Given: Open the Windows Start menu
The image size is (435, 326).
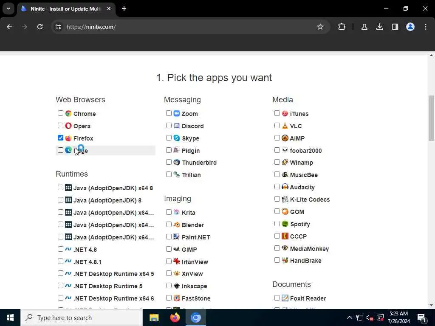Looking at the screenshot, I should (10, 318).
